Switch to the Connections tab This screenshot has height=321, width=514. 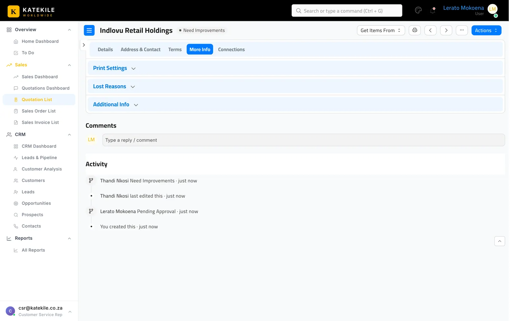231,49
